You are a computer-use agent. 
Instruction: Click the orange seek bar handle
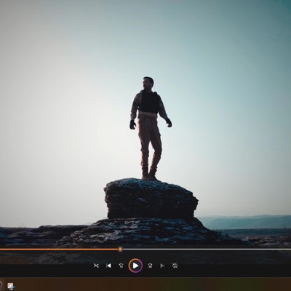coord(120,249)
